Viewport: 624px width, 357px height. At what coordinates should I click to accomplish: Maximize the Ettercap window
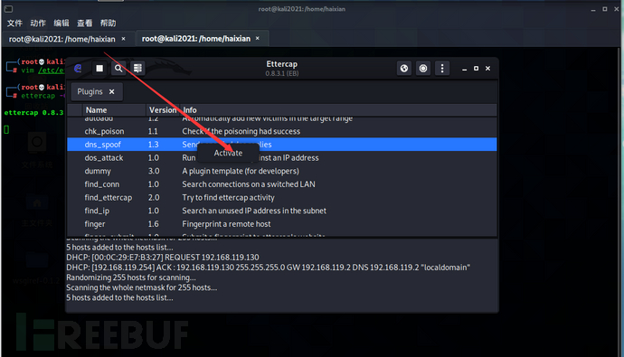click(x=476, y=69)
